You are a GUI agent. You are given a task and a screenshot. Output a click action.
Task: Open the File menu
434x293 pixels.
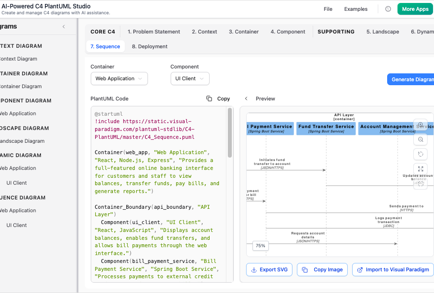click(x=328, y=9)
